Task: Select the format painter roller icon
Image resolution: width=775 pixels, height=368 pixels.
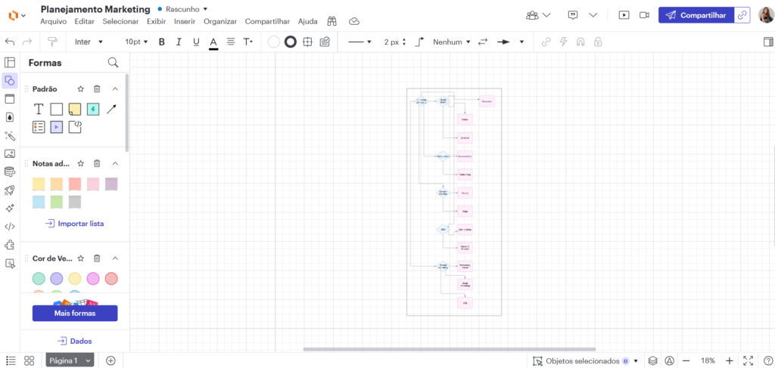Action: [x=52, y=42]
